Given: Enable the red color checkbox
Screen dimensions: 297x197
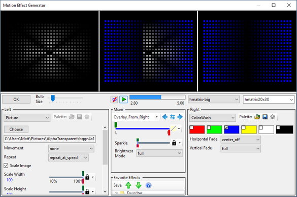Looking at the screenshot, I should pos(192,127).
